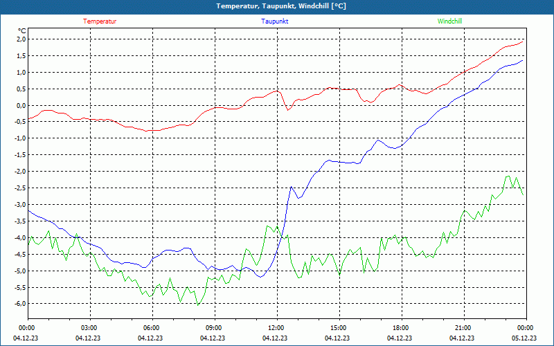
Task: Click the 12:00 time axis label
Action: coord(277,328)
